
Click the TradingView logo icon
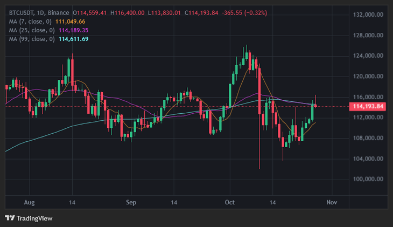(10, 218)
